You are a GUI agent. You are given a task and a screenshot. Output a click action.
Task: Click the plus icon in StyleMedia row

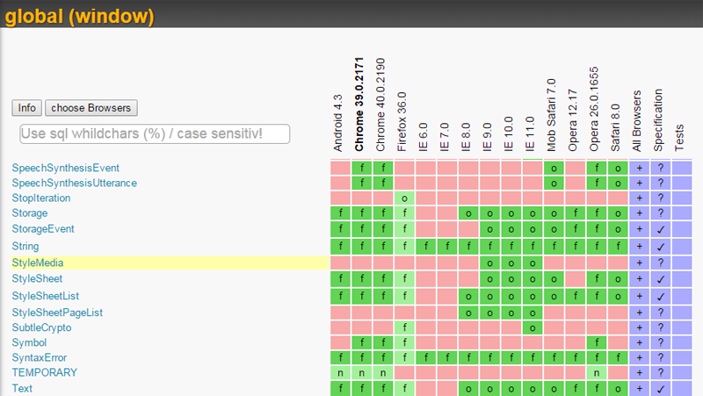pos(640,263)
